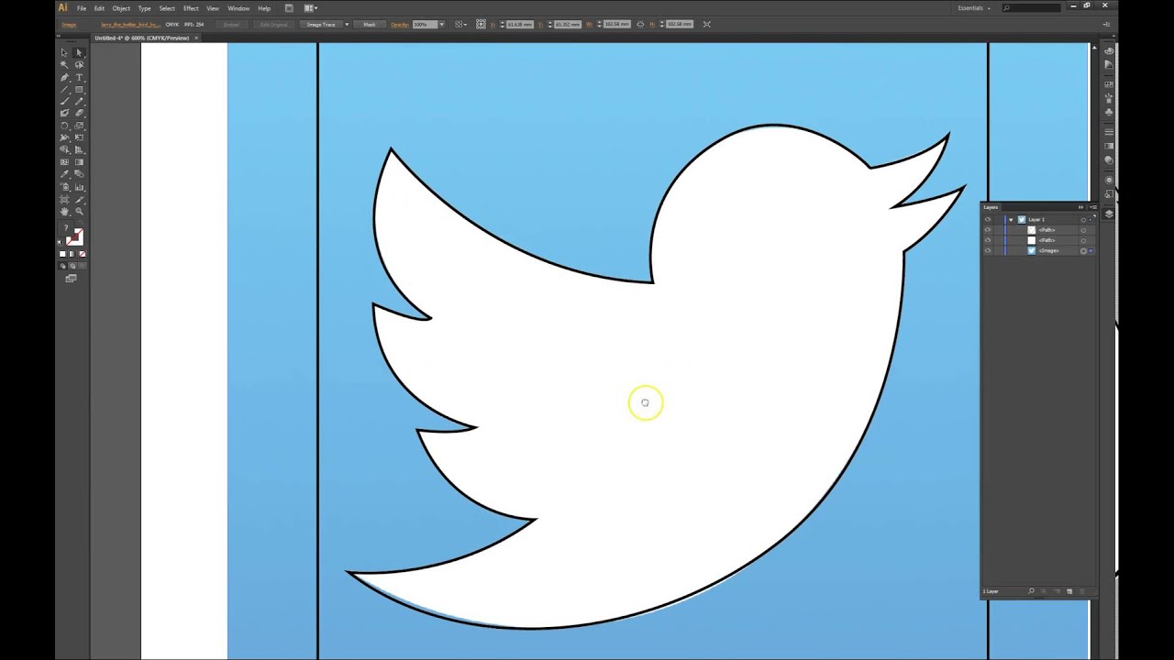Open the Opacity value dropdown
Image resolution: width=1174 pixels, height=660 pixels.
(x=441, y=24)
